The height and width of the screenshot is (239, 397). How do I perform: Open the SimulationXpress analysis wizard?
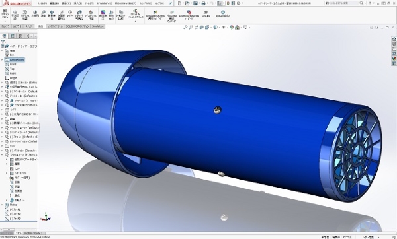click(155, 15)
